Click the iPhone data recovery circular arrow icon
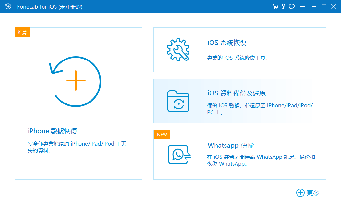Screen dimensions: 341x206 (75, 81)
